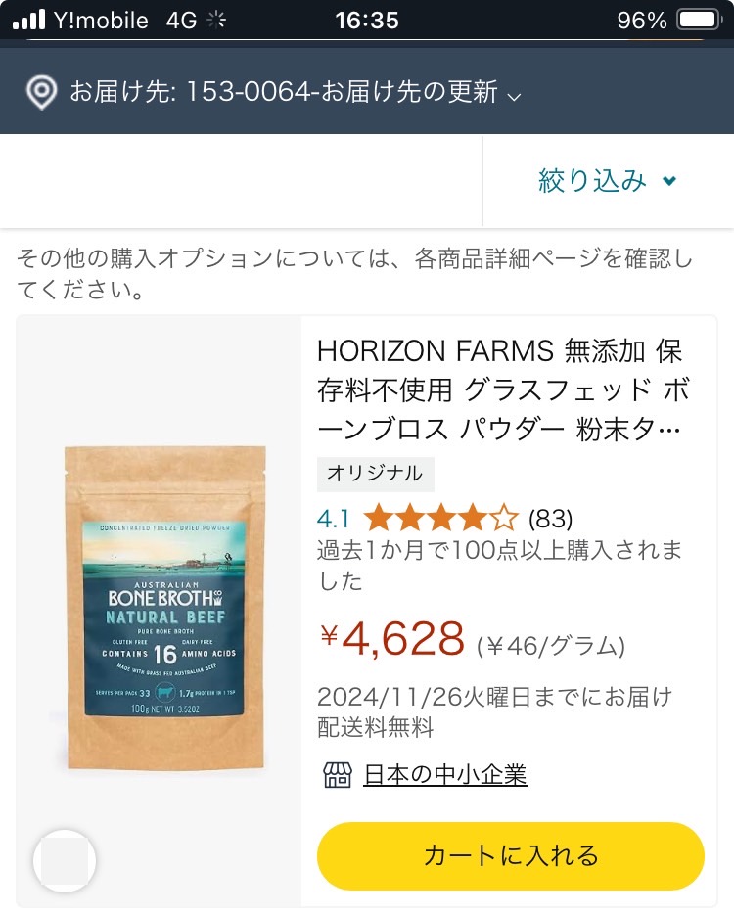Select the オリジナル variant badge
The image size is (734, 915).
click(375, 474)
